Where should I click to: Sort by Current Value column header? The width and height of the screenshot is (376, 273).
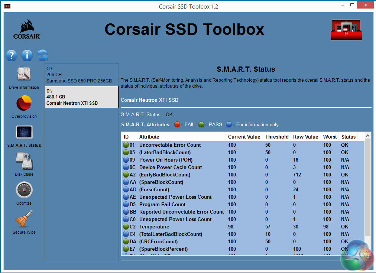[x=244, y=137]
